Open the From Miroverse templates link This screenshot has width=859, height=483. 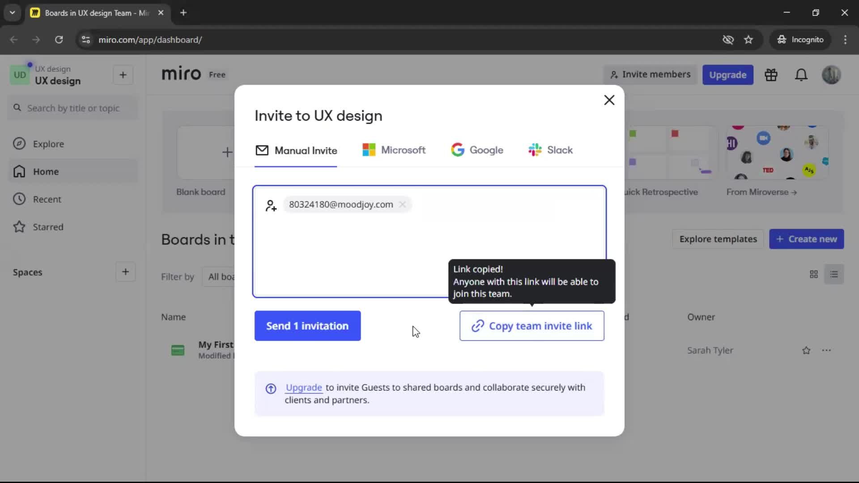click(x=761, y=192)
